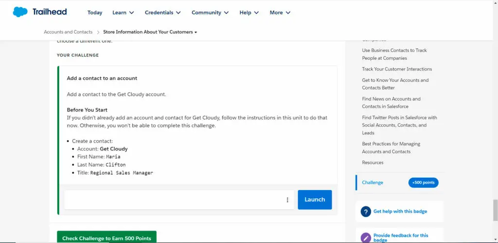
Task: Expand the More chevron arrow
Action: point(288,13)
